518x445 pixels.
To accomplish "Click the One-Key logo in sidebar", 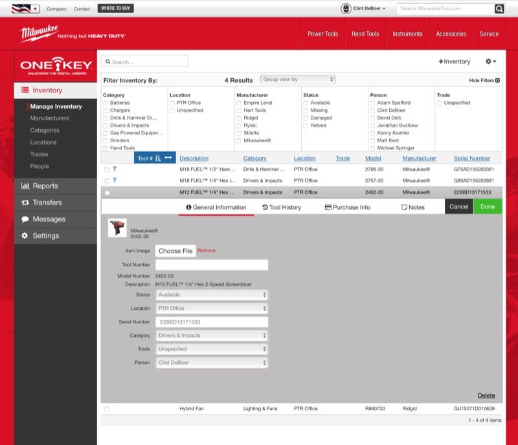I will pos(50,66).
